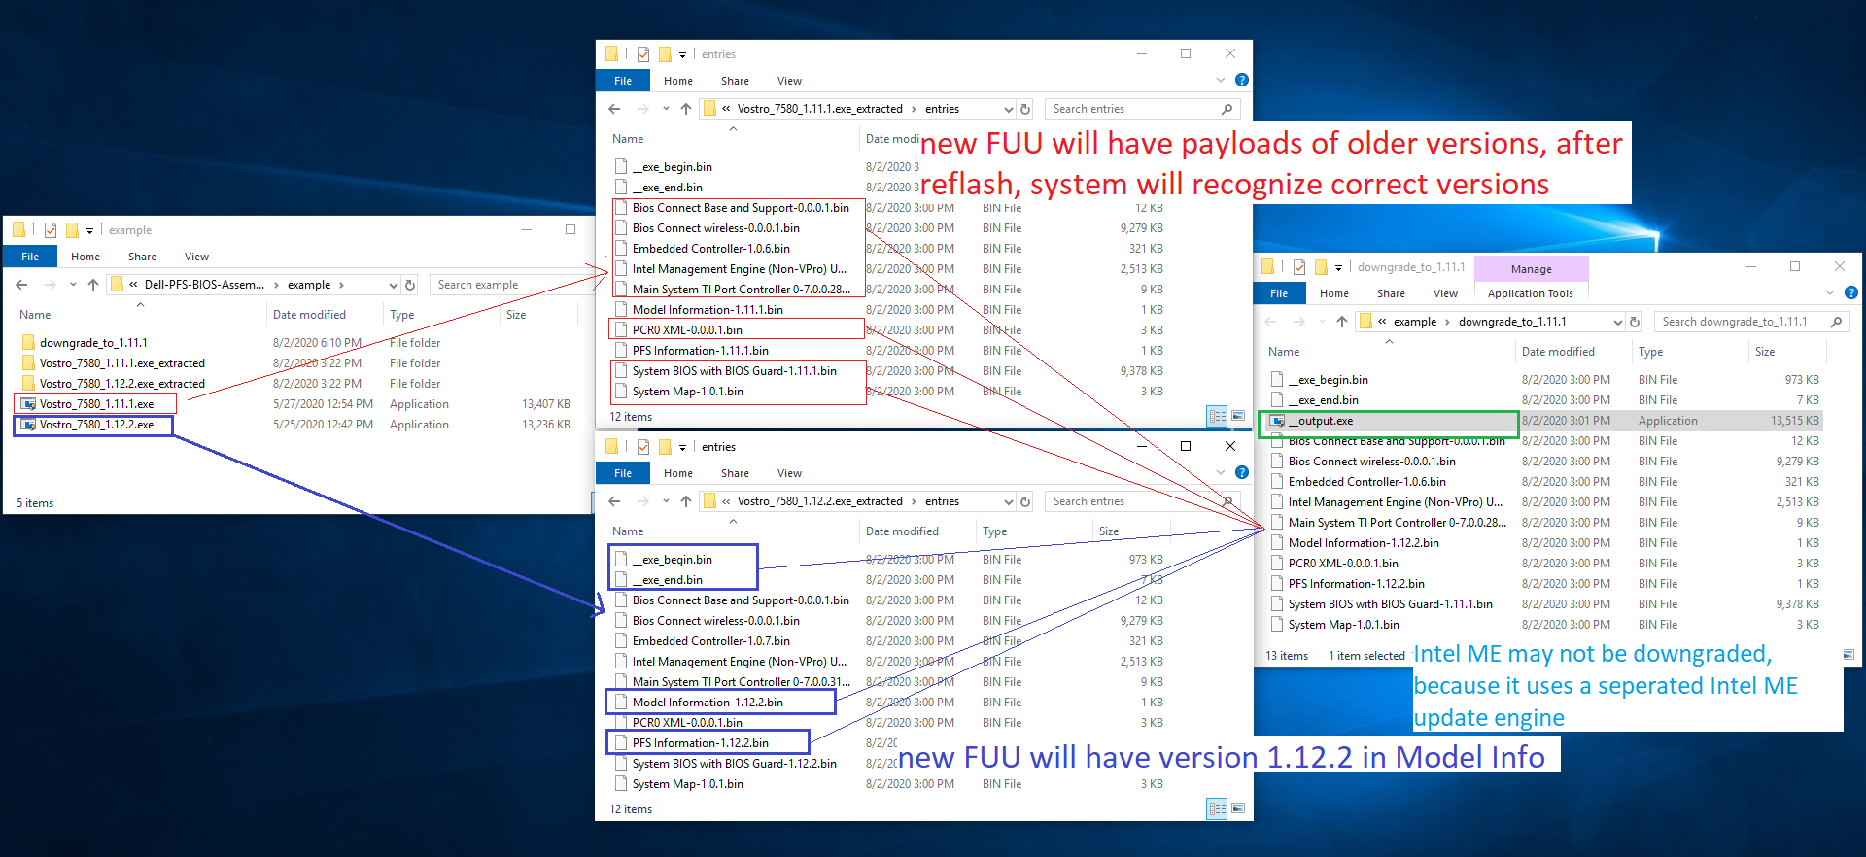Expand the ribbon in downgrade_to_1.11.1 window
The width and height of the screenshot is (1866, 857).
pos(1830,292)
